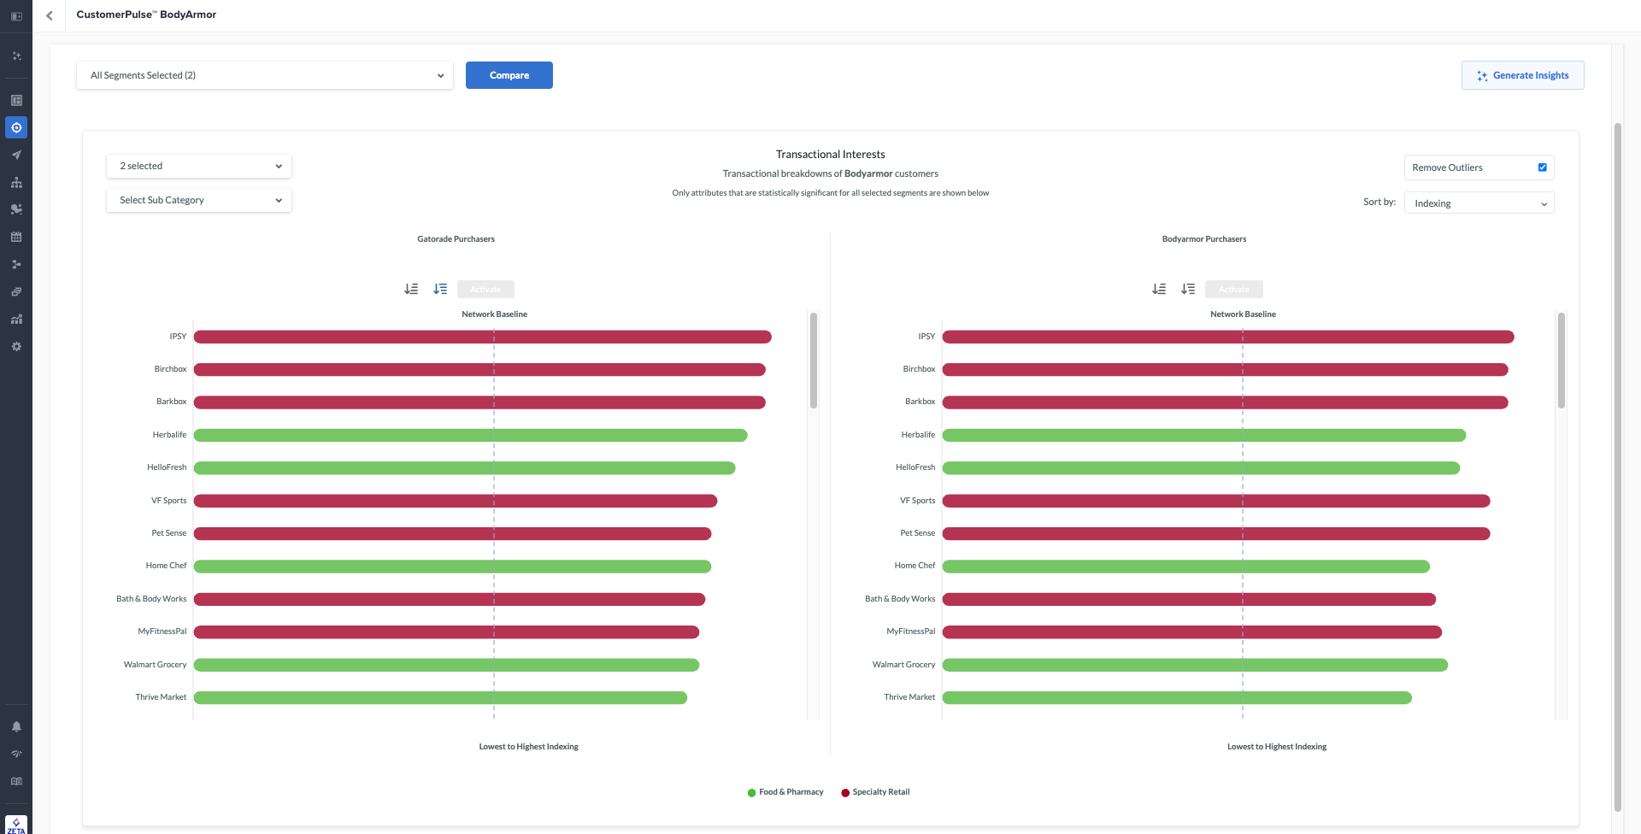Click the signal broadcast icon in sidebar
The height and width of the screenshot is (834, 1641).
click(x=16, y=754)
